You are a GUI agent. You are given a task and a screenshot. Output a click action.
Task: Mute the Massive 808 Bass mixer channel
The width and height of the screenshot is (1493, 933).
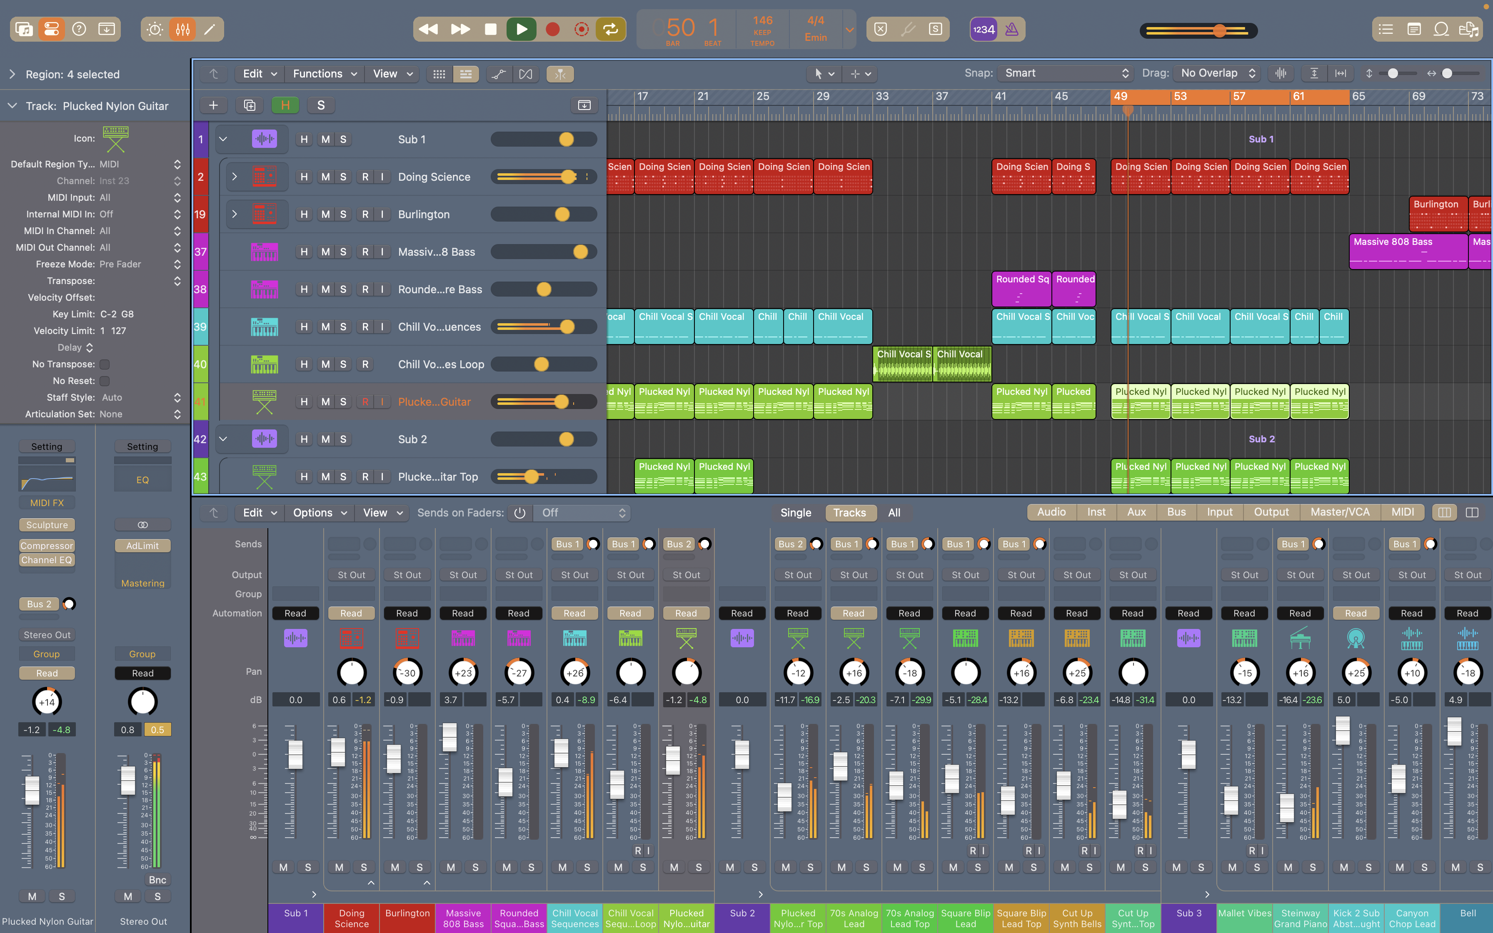[x=451, y=868]
